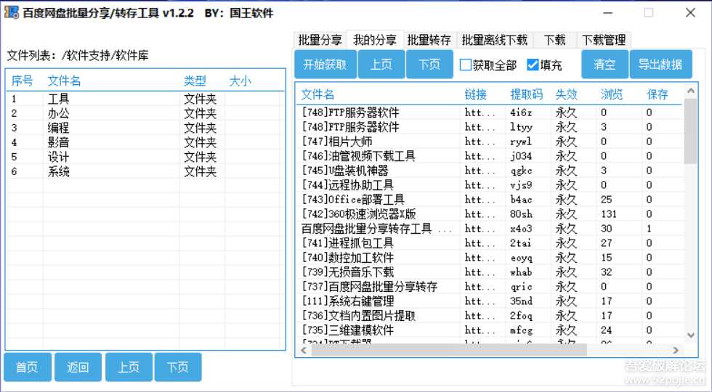Go to the 批量离线下载 tab

click(x=495, y=40)
